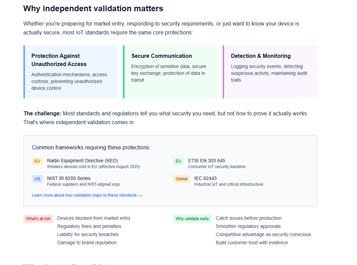Viewport: 357px width, 265px height.
Task: Open the link about validation mapping to standards
Action: pos(87,195)
